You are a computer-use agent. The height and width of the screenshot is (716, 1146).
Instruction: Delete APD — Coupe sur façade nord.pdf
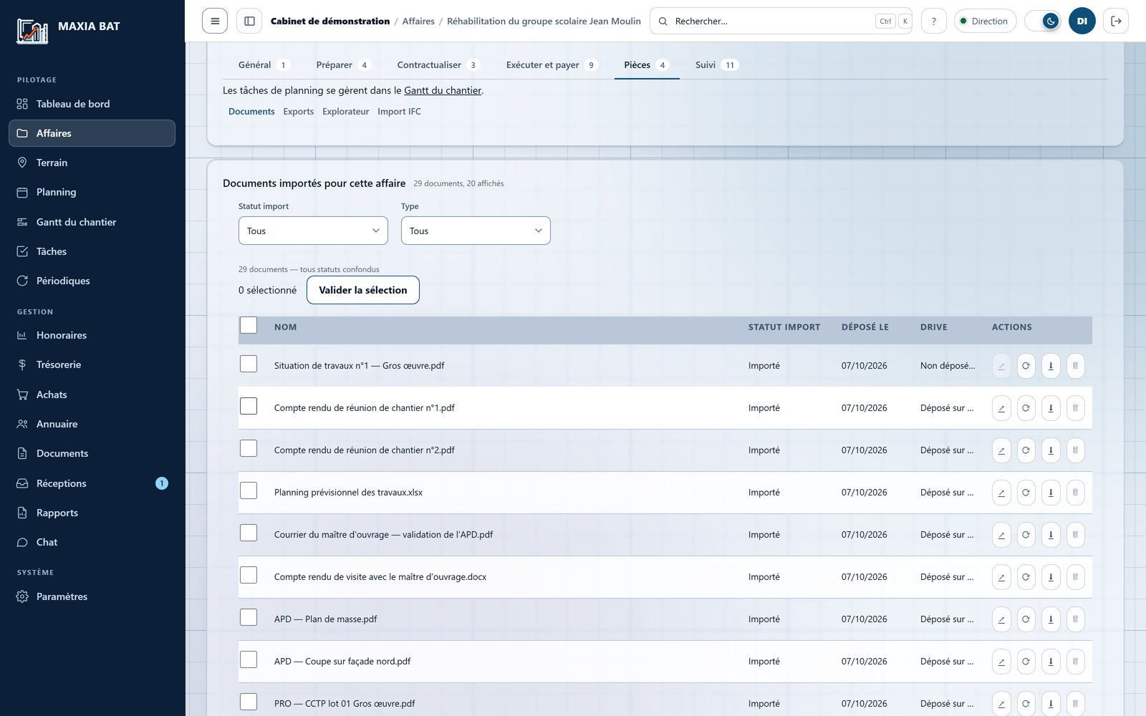[x=1075, y=662]
